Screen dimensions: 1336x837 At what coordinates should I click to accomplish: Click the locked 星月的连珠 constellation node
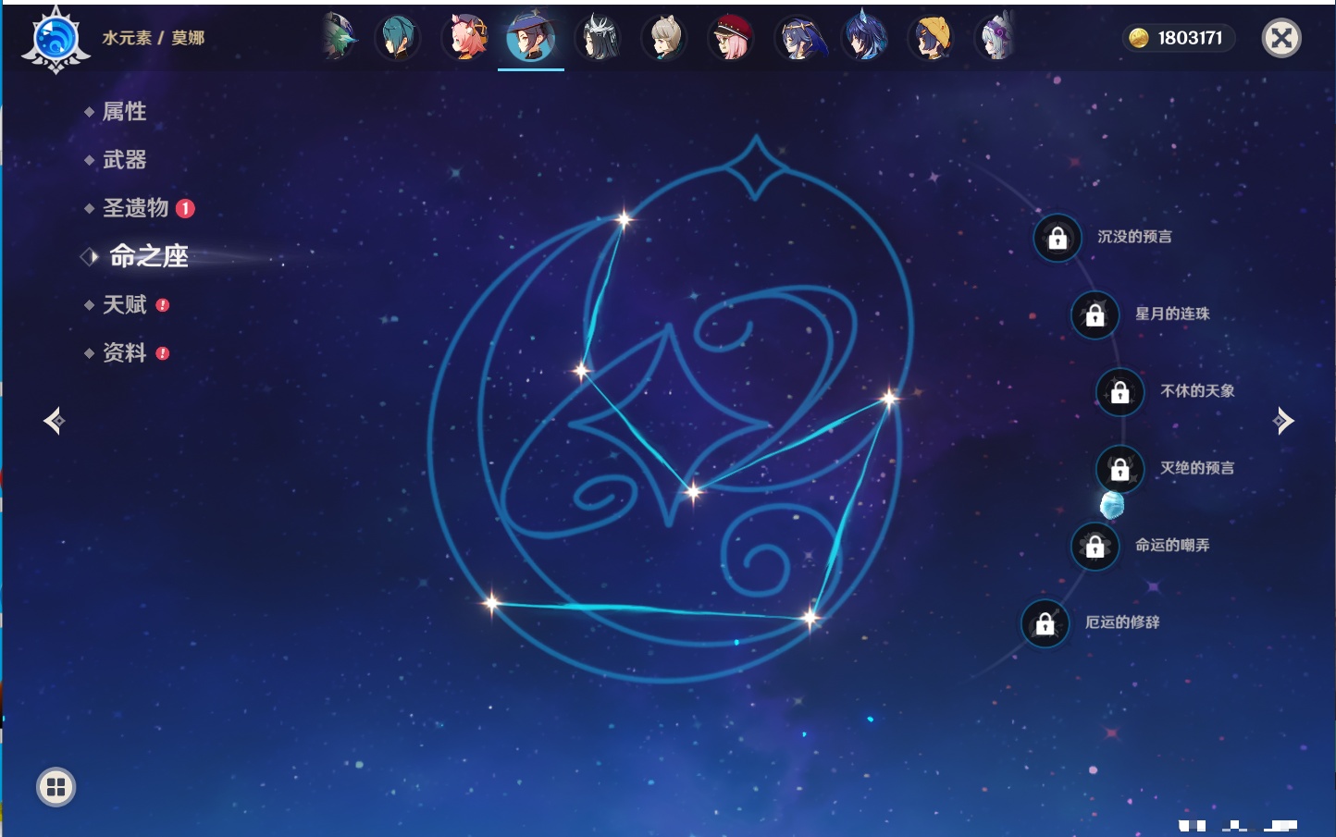coord(1095,314)
